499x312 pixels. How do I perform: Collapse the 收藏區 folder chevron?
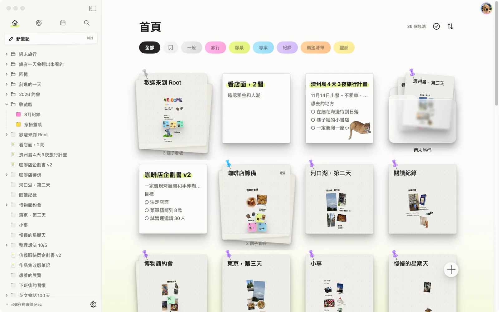[7, 105]
